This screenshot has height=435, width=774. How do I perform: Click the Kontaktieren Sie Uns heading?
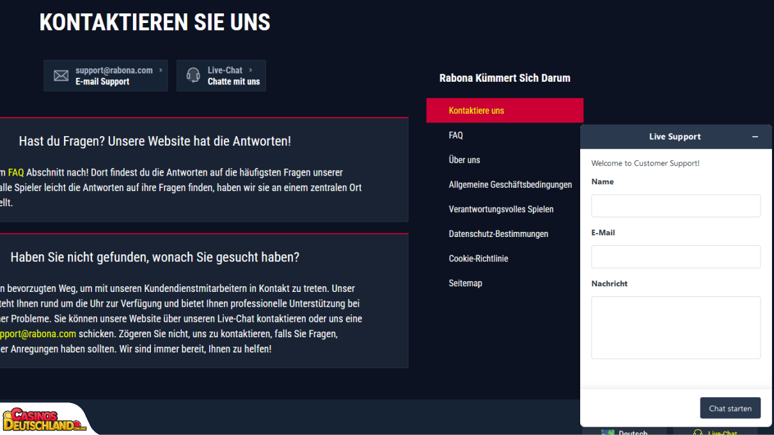click(155, 22)
